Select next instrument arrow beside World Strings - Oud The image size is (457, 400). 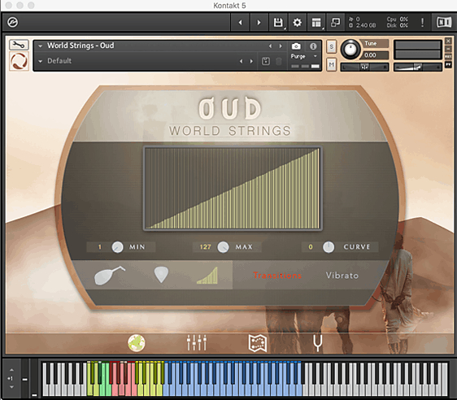281,46
